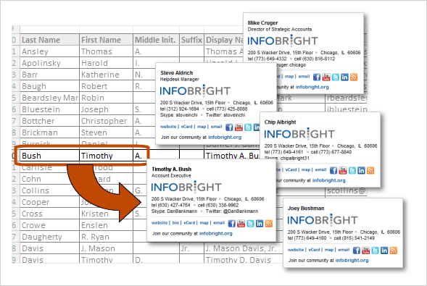
Task: Open YouTube icon in Joey Bushman signature
Action: click(x=365, y=251)
